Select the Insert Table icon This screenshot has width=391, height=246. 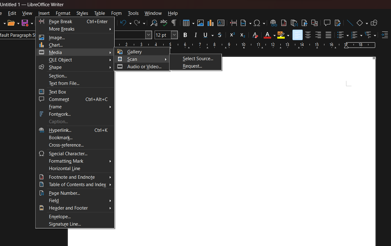186,23
